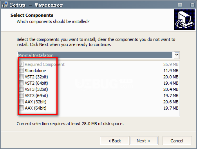The width and height of the screenshot is (197, 149).
Task: Select the Standalone label in components list
Action: point(35,71)
